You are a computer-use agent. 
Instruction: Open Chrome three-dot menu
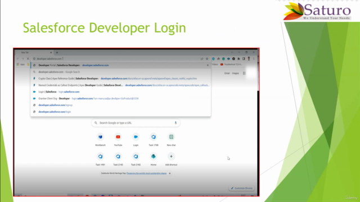point(254,58)
